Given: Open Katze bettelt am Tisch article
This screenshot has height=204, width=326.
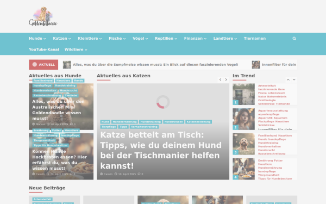Looking at the screenshot, I should click(x=161, y=150).
